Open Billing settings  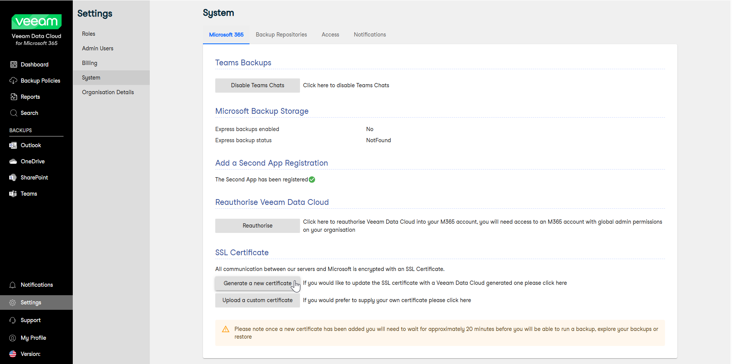click(111, 63)
